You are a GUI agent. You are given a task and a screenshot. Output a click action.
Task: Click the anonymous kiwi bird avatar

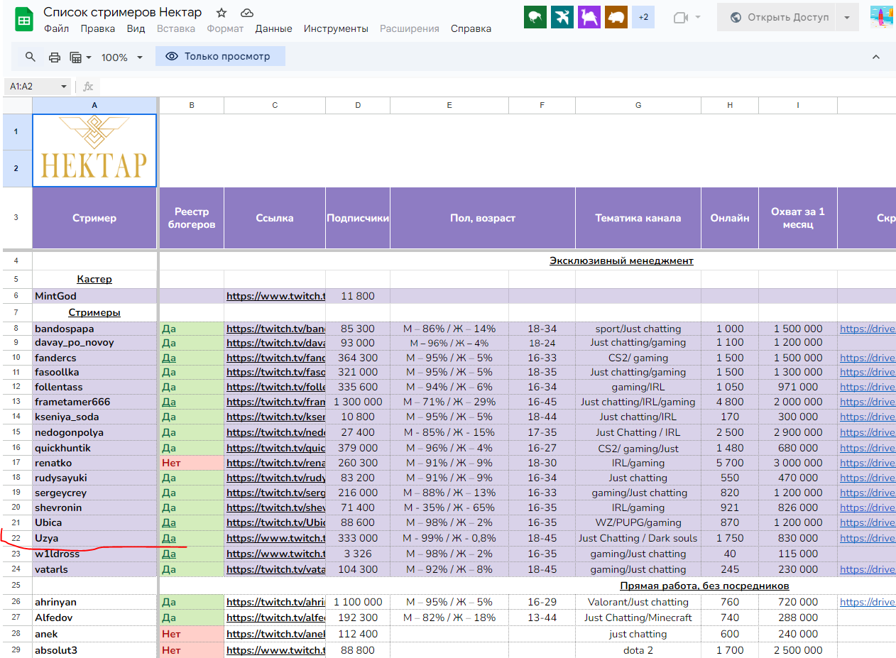tap(535, 18)
